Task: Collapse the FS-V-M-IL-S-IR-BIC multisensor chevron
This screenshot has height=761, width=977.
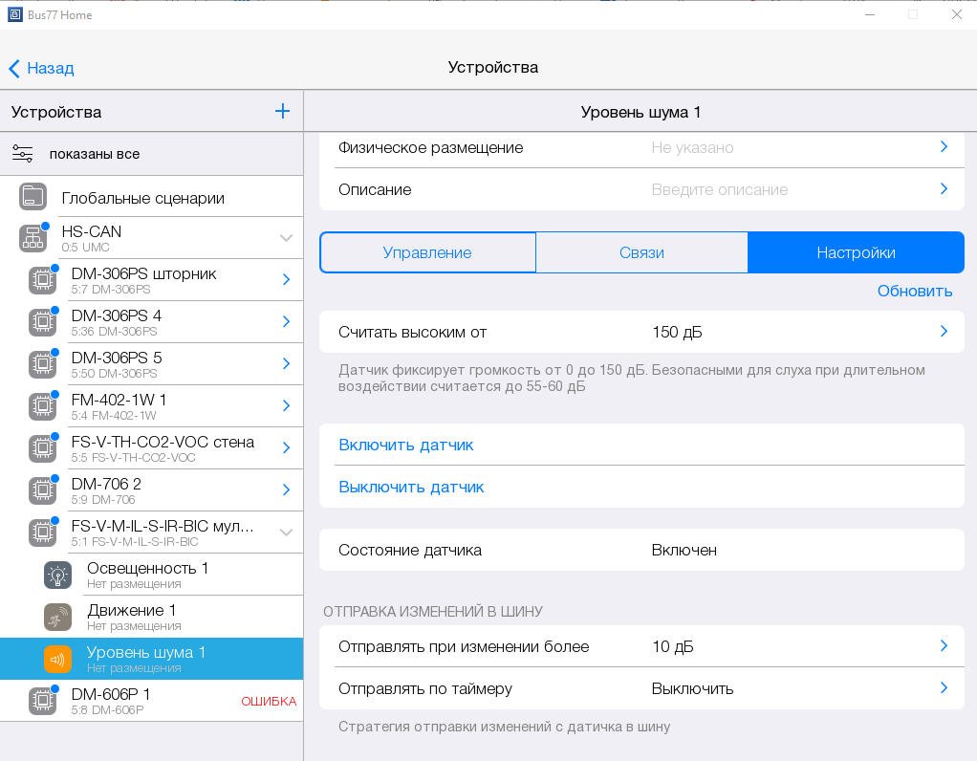Action: click(x=286, y=533)
